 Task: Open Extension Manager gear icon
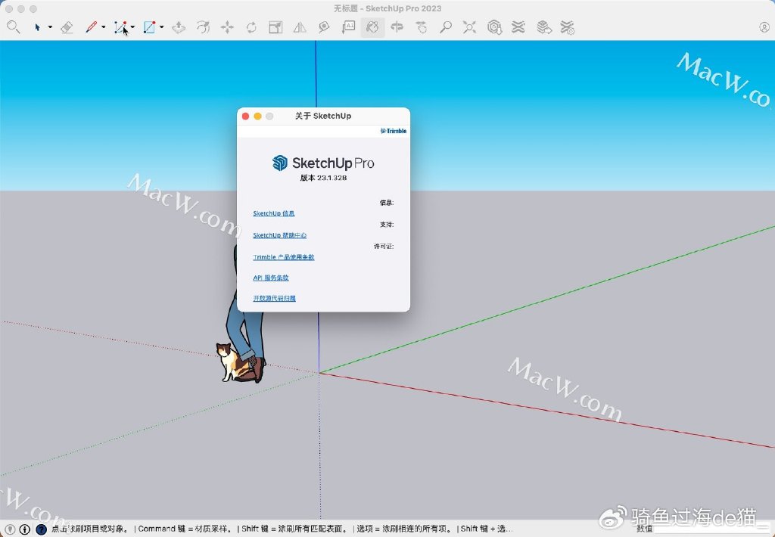568,27
